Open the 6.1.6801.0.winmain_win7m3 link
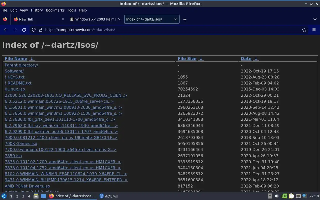This screenshot has height=200, width=320. (x=63, y=107)
